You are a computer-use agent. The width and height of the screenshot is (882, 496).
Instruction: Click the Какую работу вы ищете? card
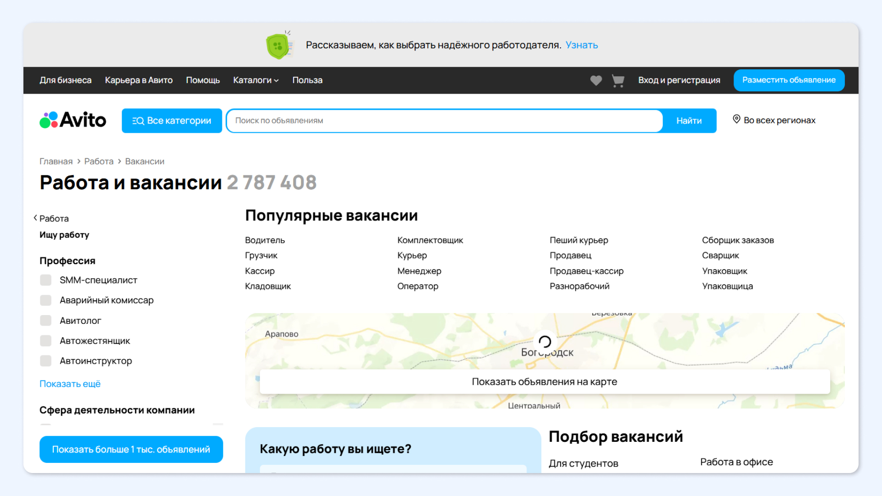point(393,450)
